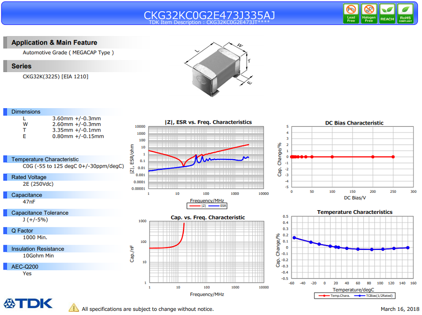Click the Cap. vs. Freq. Characteristic chart title
Screen dimensions: 422x315
[208, 218]
